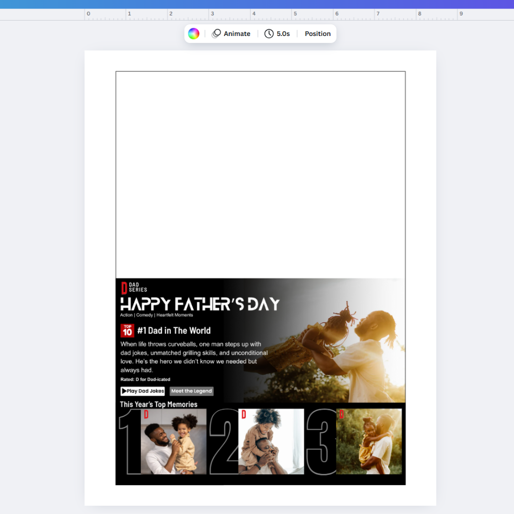
Task: Open the background color picker swatch
Action: pyautogui.click(x=193, y=33)
